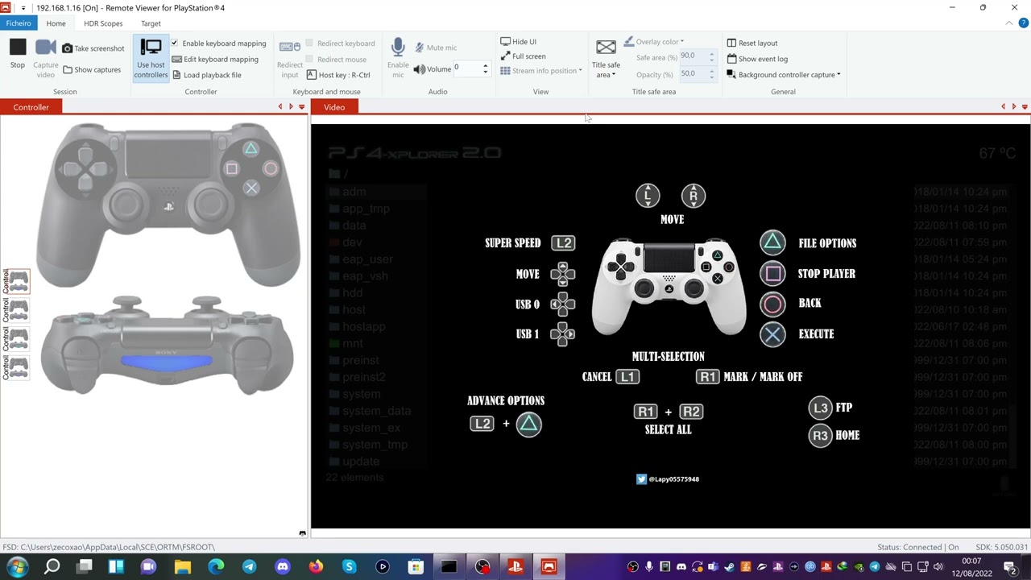
Task: Select the first controller thumbnail
Action: (x=18, y=282)
